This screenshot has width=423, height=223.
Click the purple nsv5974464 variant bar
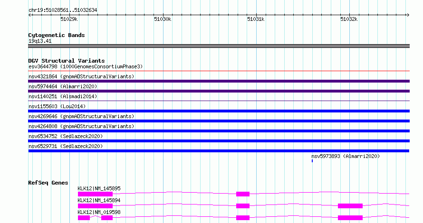tap(219, 91)
